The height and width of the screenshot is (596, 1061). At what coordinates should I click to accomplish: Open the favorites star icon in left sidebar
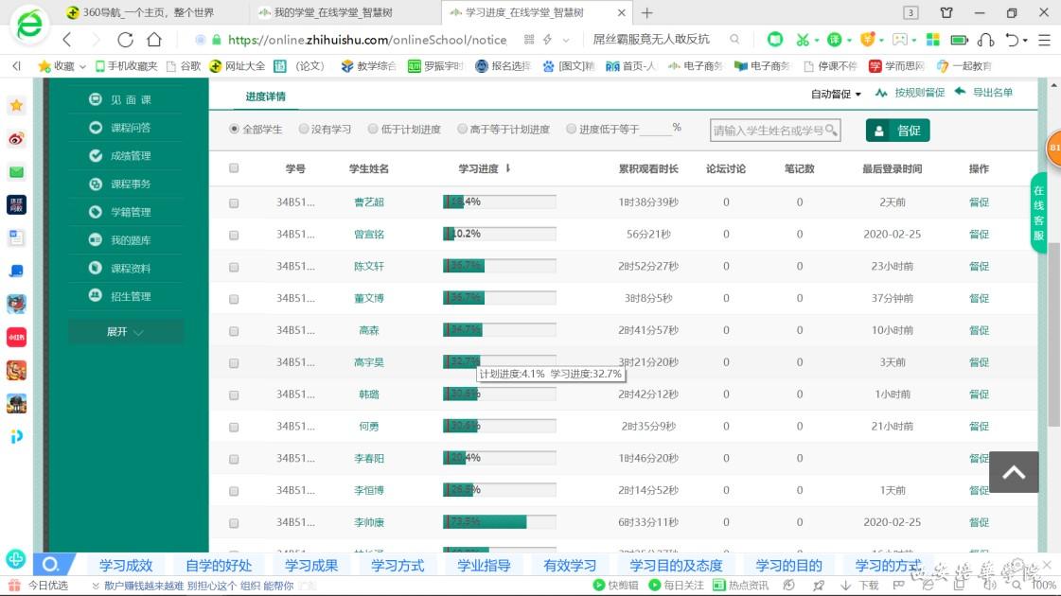pyautogui.click(x=16, y=106)
